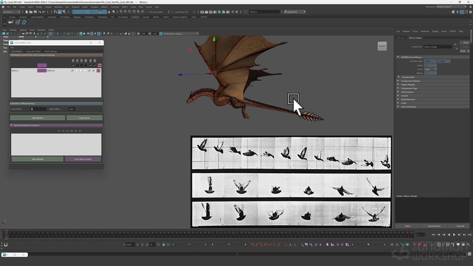Image resolution: width=473 pixels, height=266 pixels.
Task: Click the blue Z-axis translate manipulator arrow
Action: coord(180,74)
